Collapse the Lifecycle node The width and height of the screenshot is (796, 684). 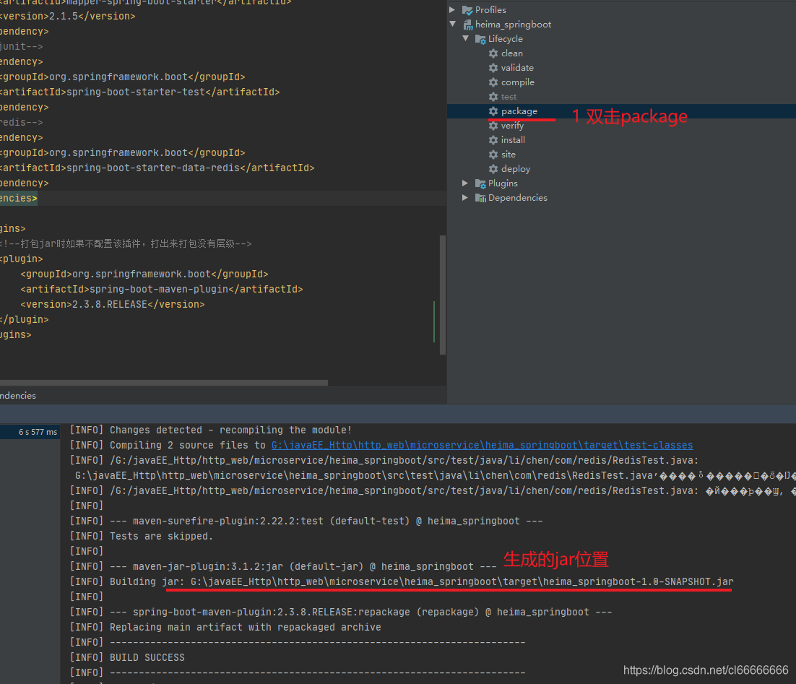click(465, 38)
